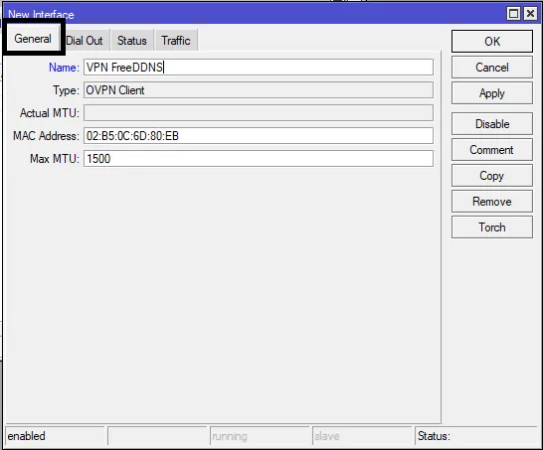Click the MAC Address input field

pos(259,135)
